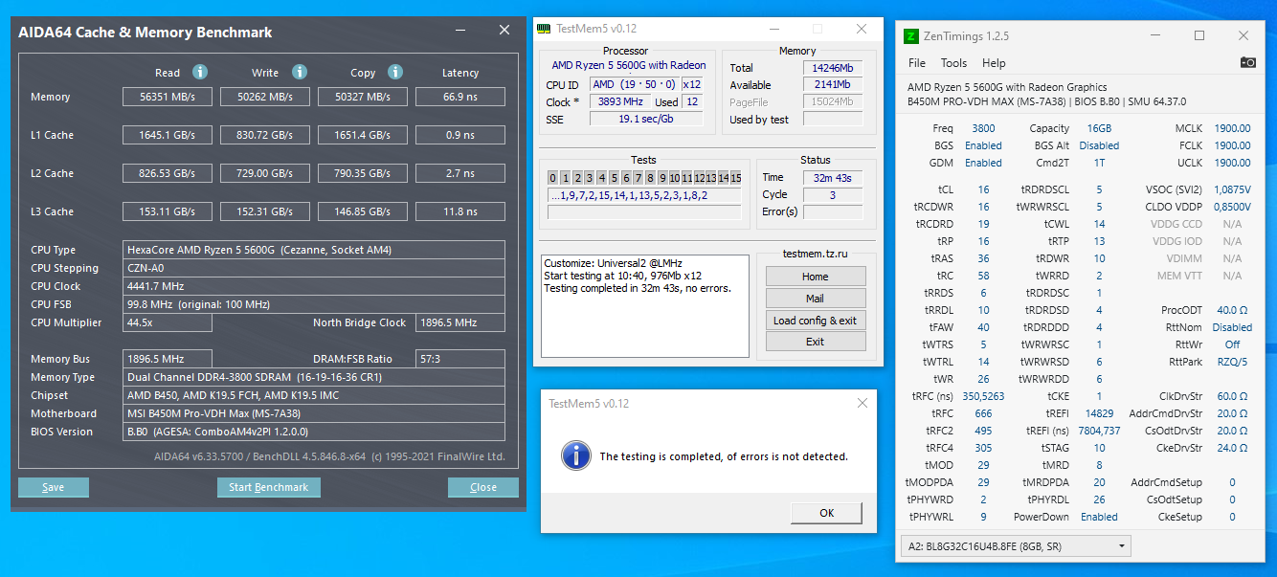Image resolution: width=1277 pixels, height=577 pixels.
Task: Open the memory module dropdown in ZenTimings
Action: pyautogui.click(x=1016, y=546)
